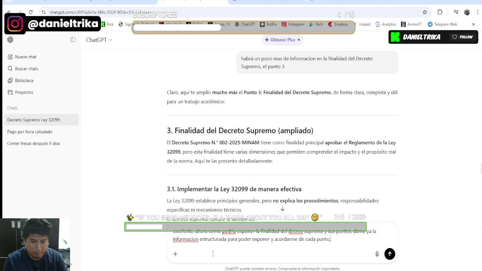Open the Kick bookmark
Image resolution: width=482 pixels, height=271 pixels.
point(107,24)
